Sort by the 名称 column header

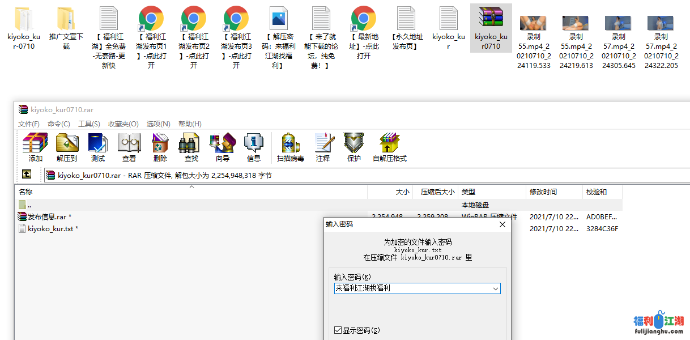point(26,192)
